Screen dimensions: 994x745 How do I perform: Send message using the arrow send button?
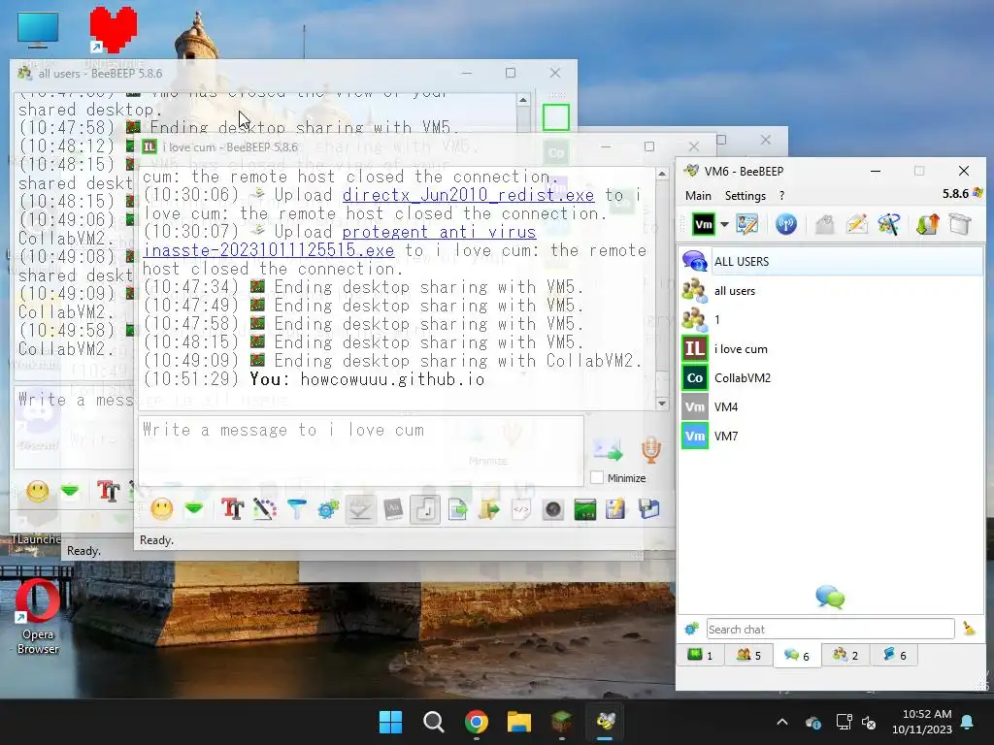click(x=608, y=450)
